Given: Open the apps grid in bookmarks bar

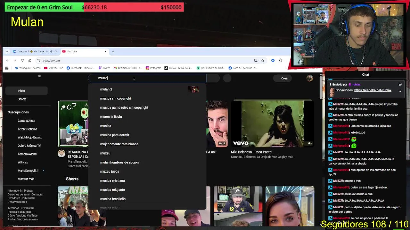Looking at the screenshot, I should tap(7, 68).
